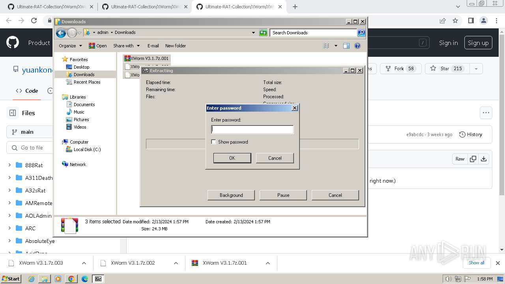The width and height of the screenshot is (505, 284).
Task: Open XWorm V3.1.7z.002 download in shelf
Action: pos(133,263)
